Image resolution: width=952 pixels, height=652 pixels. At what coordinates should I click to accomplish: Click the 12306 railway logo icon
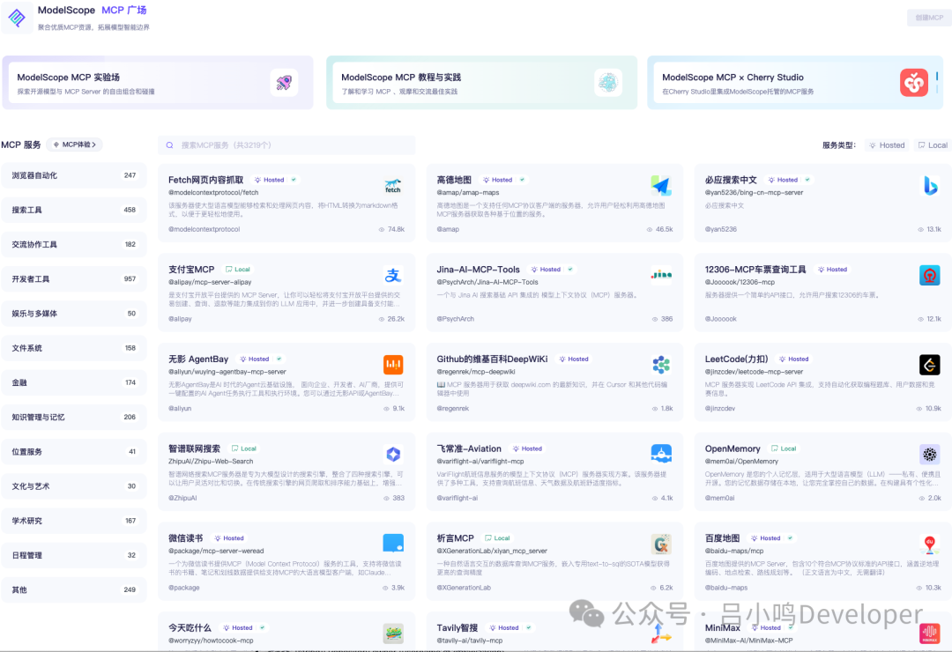click(x=930, y=275)
